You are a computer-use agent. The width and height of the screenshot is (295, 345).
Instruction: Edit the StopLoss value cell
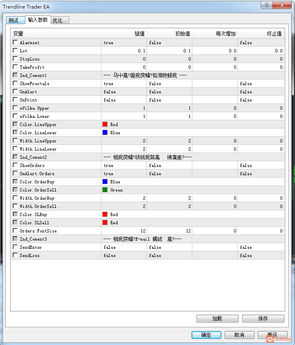click(x=124, y=59)
